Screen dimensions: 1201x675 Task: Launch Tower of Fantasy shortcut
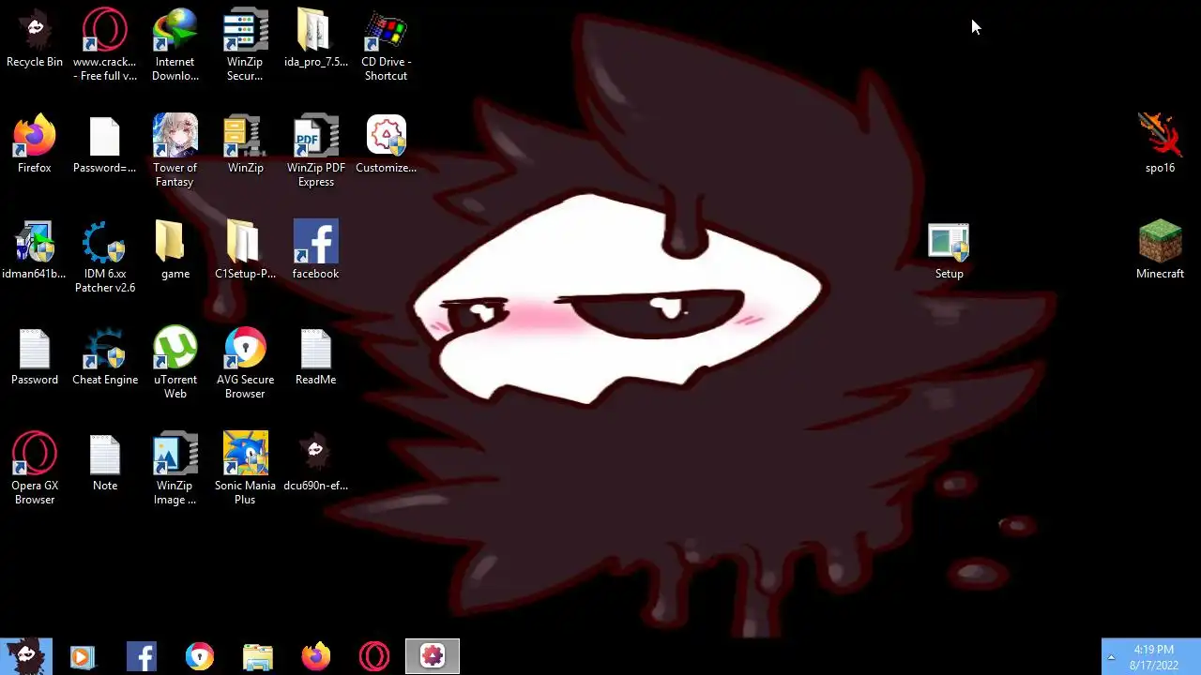(x=175, y=151)
